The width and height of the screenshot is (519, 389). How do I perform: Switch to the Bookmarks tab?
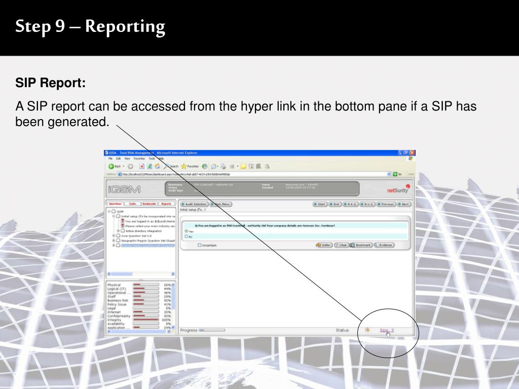[x=150, y=204]
